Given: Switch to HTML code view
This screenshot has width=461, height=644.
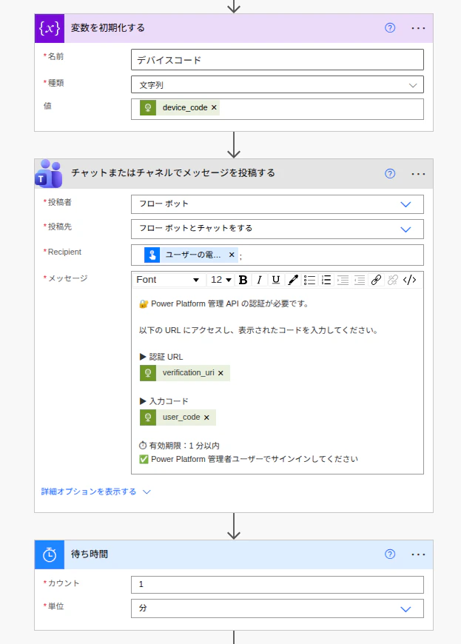Looking at the screenshot, I should point(410,280).
